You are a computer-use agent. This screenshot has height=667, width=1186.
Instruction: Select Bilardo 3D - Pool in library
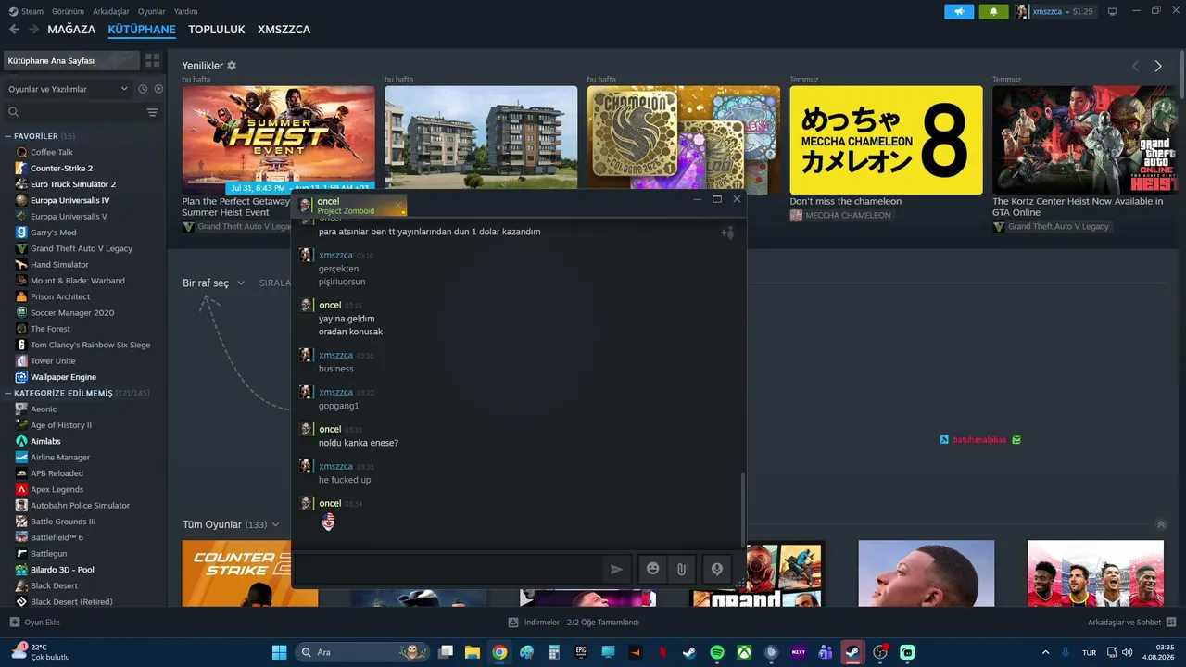(x=62, y=570)
